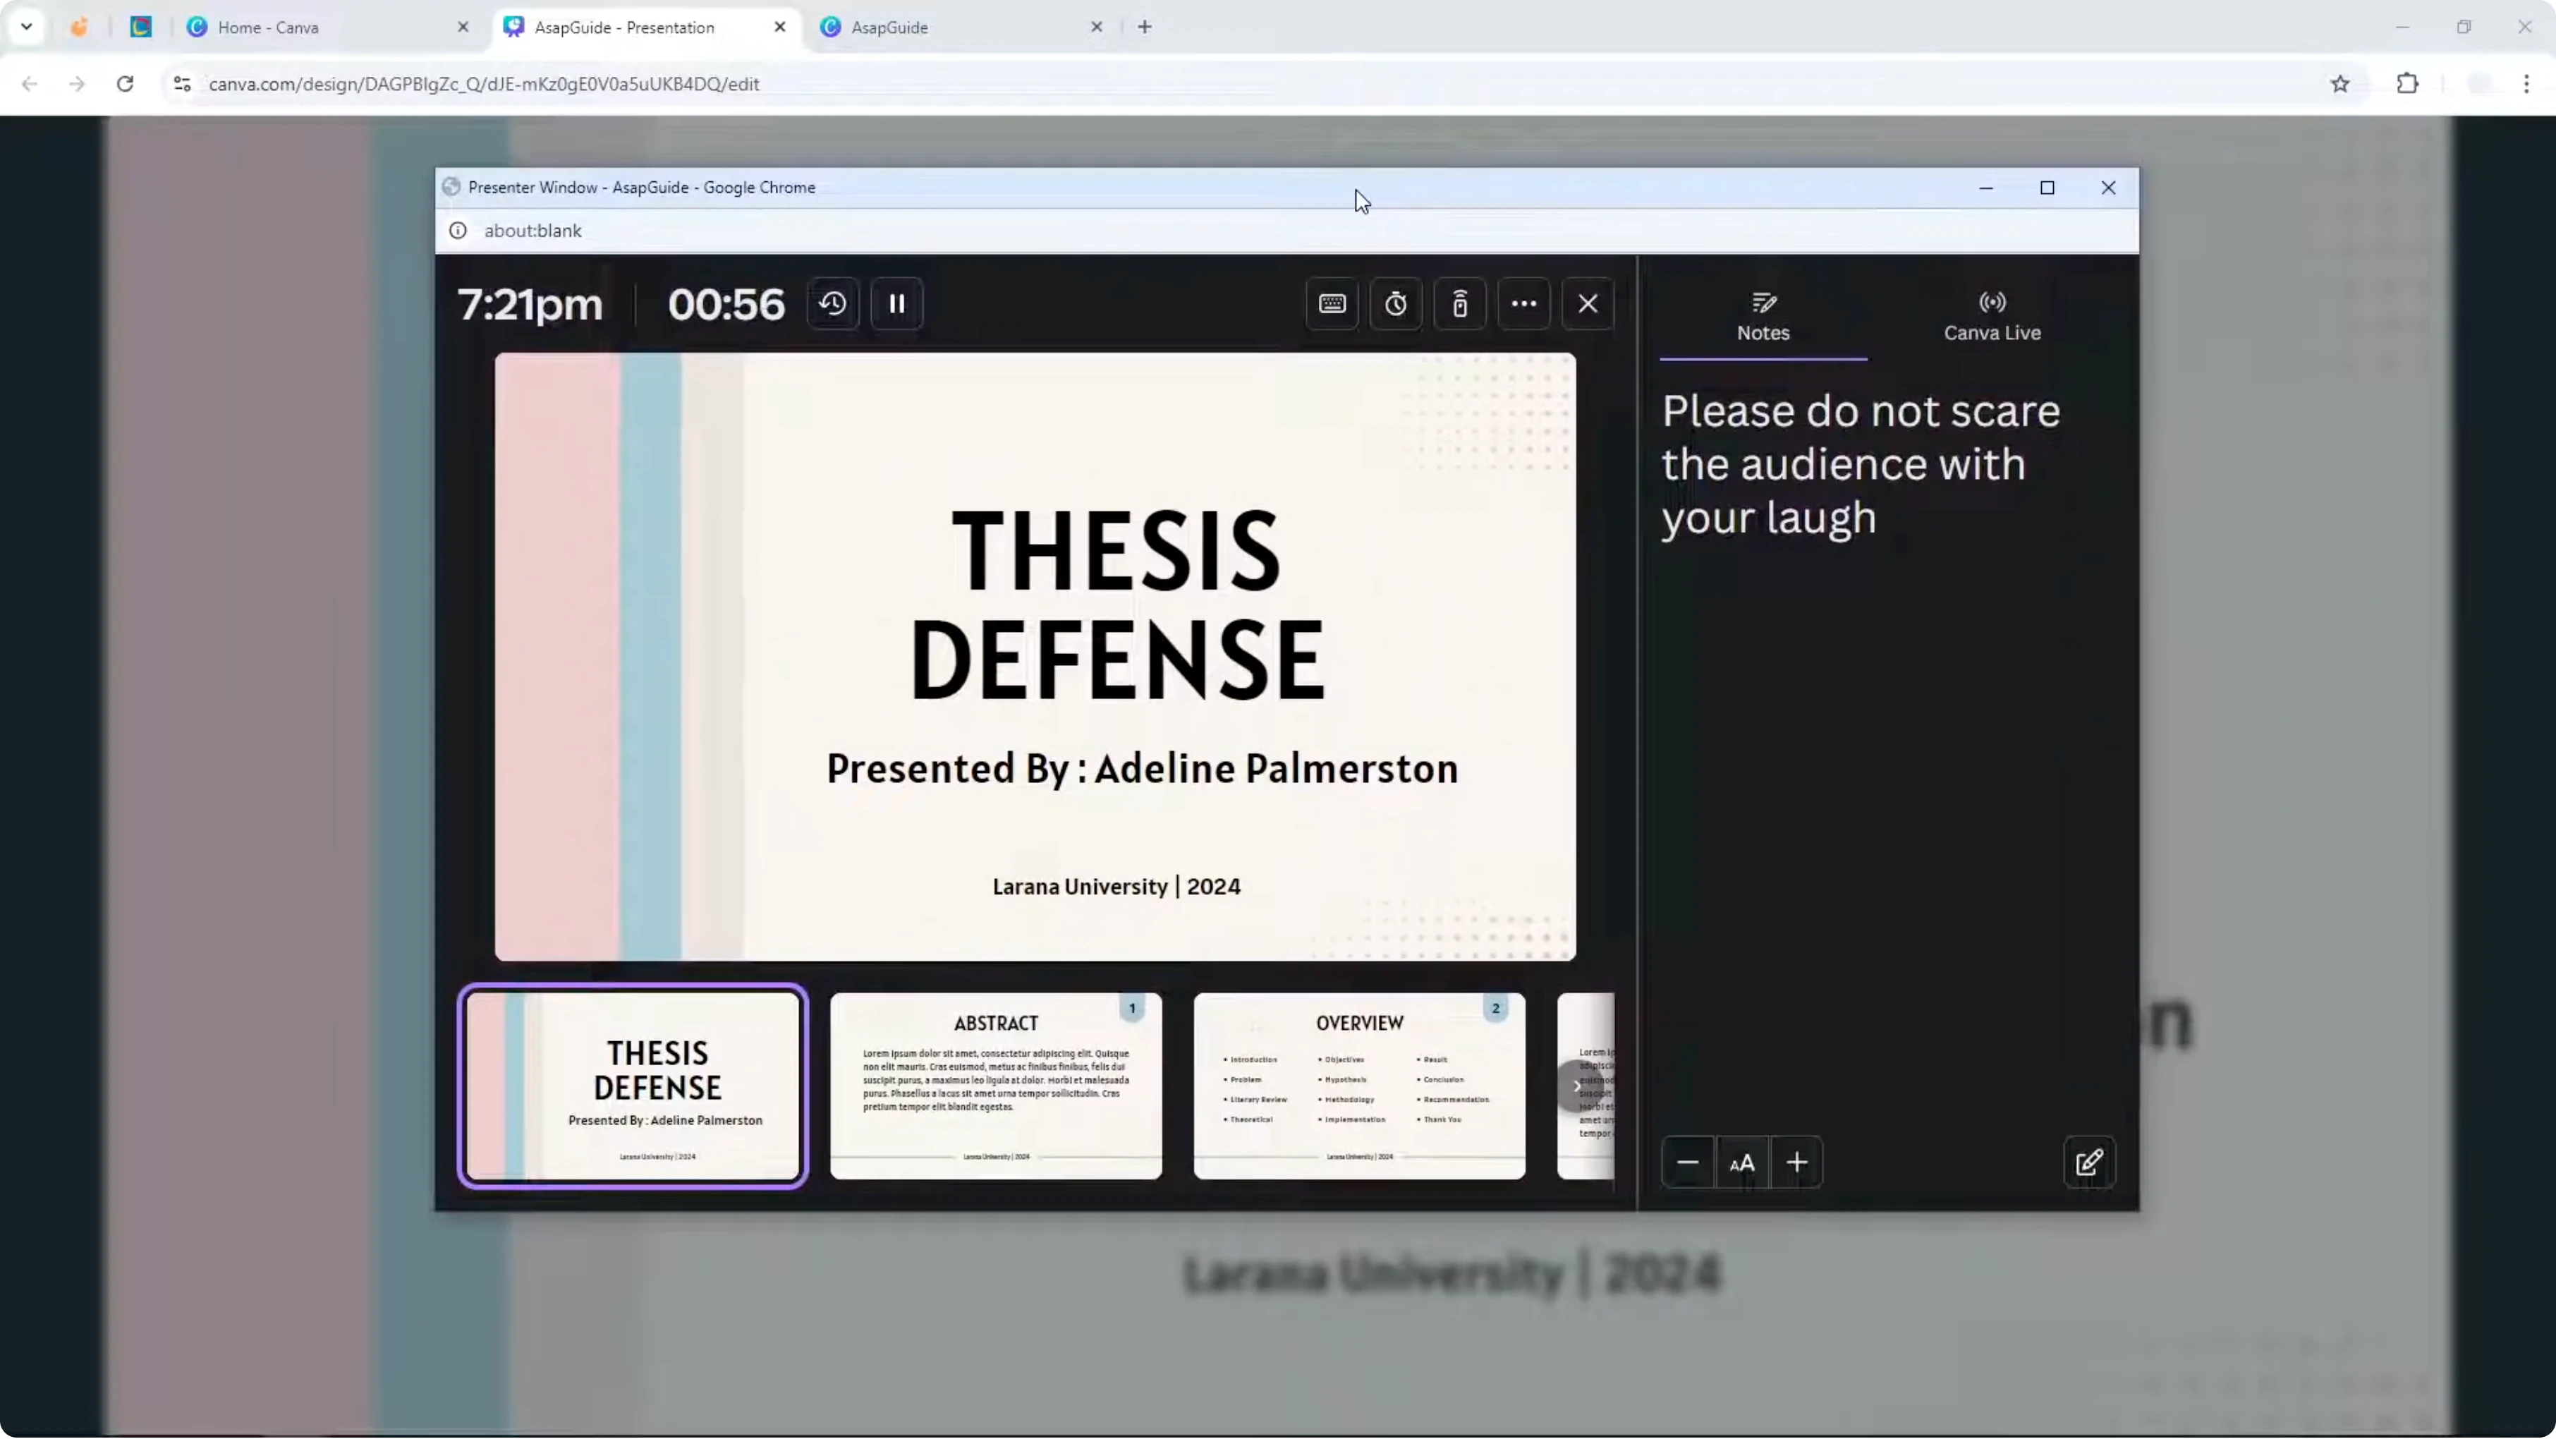
Task: Open the countdown timer tool
Action: 1396,304
